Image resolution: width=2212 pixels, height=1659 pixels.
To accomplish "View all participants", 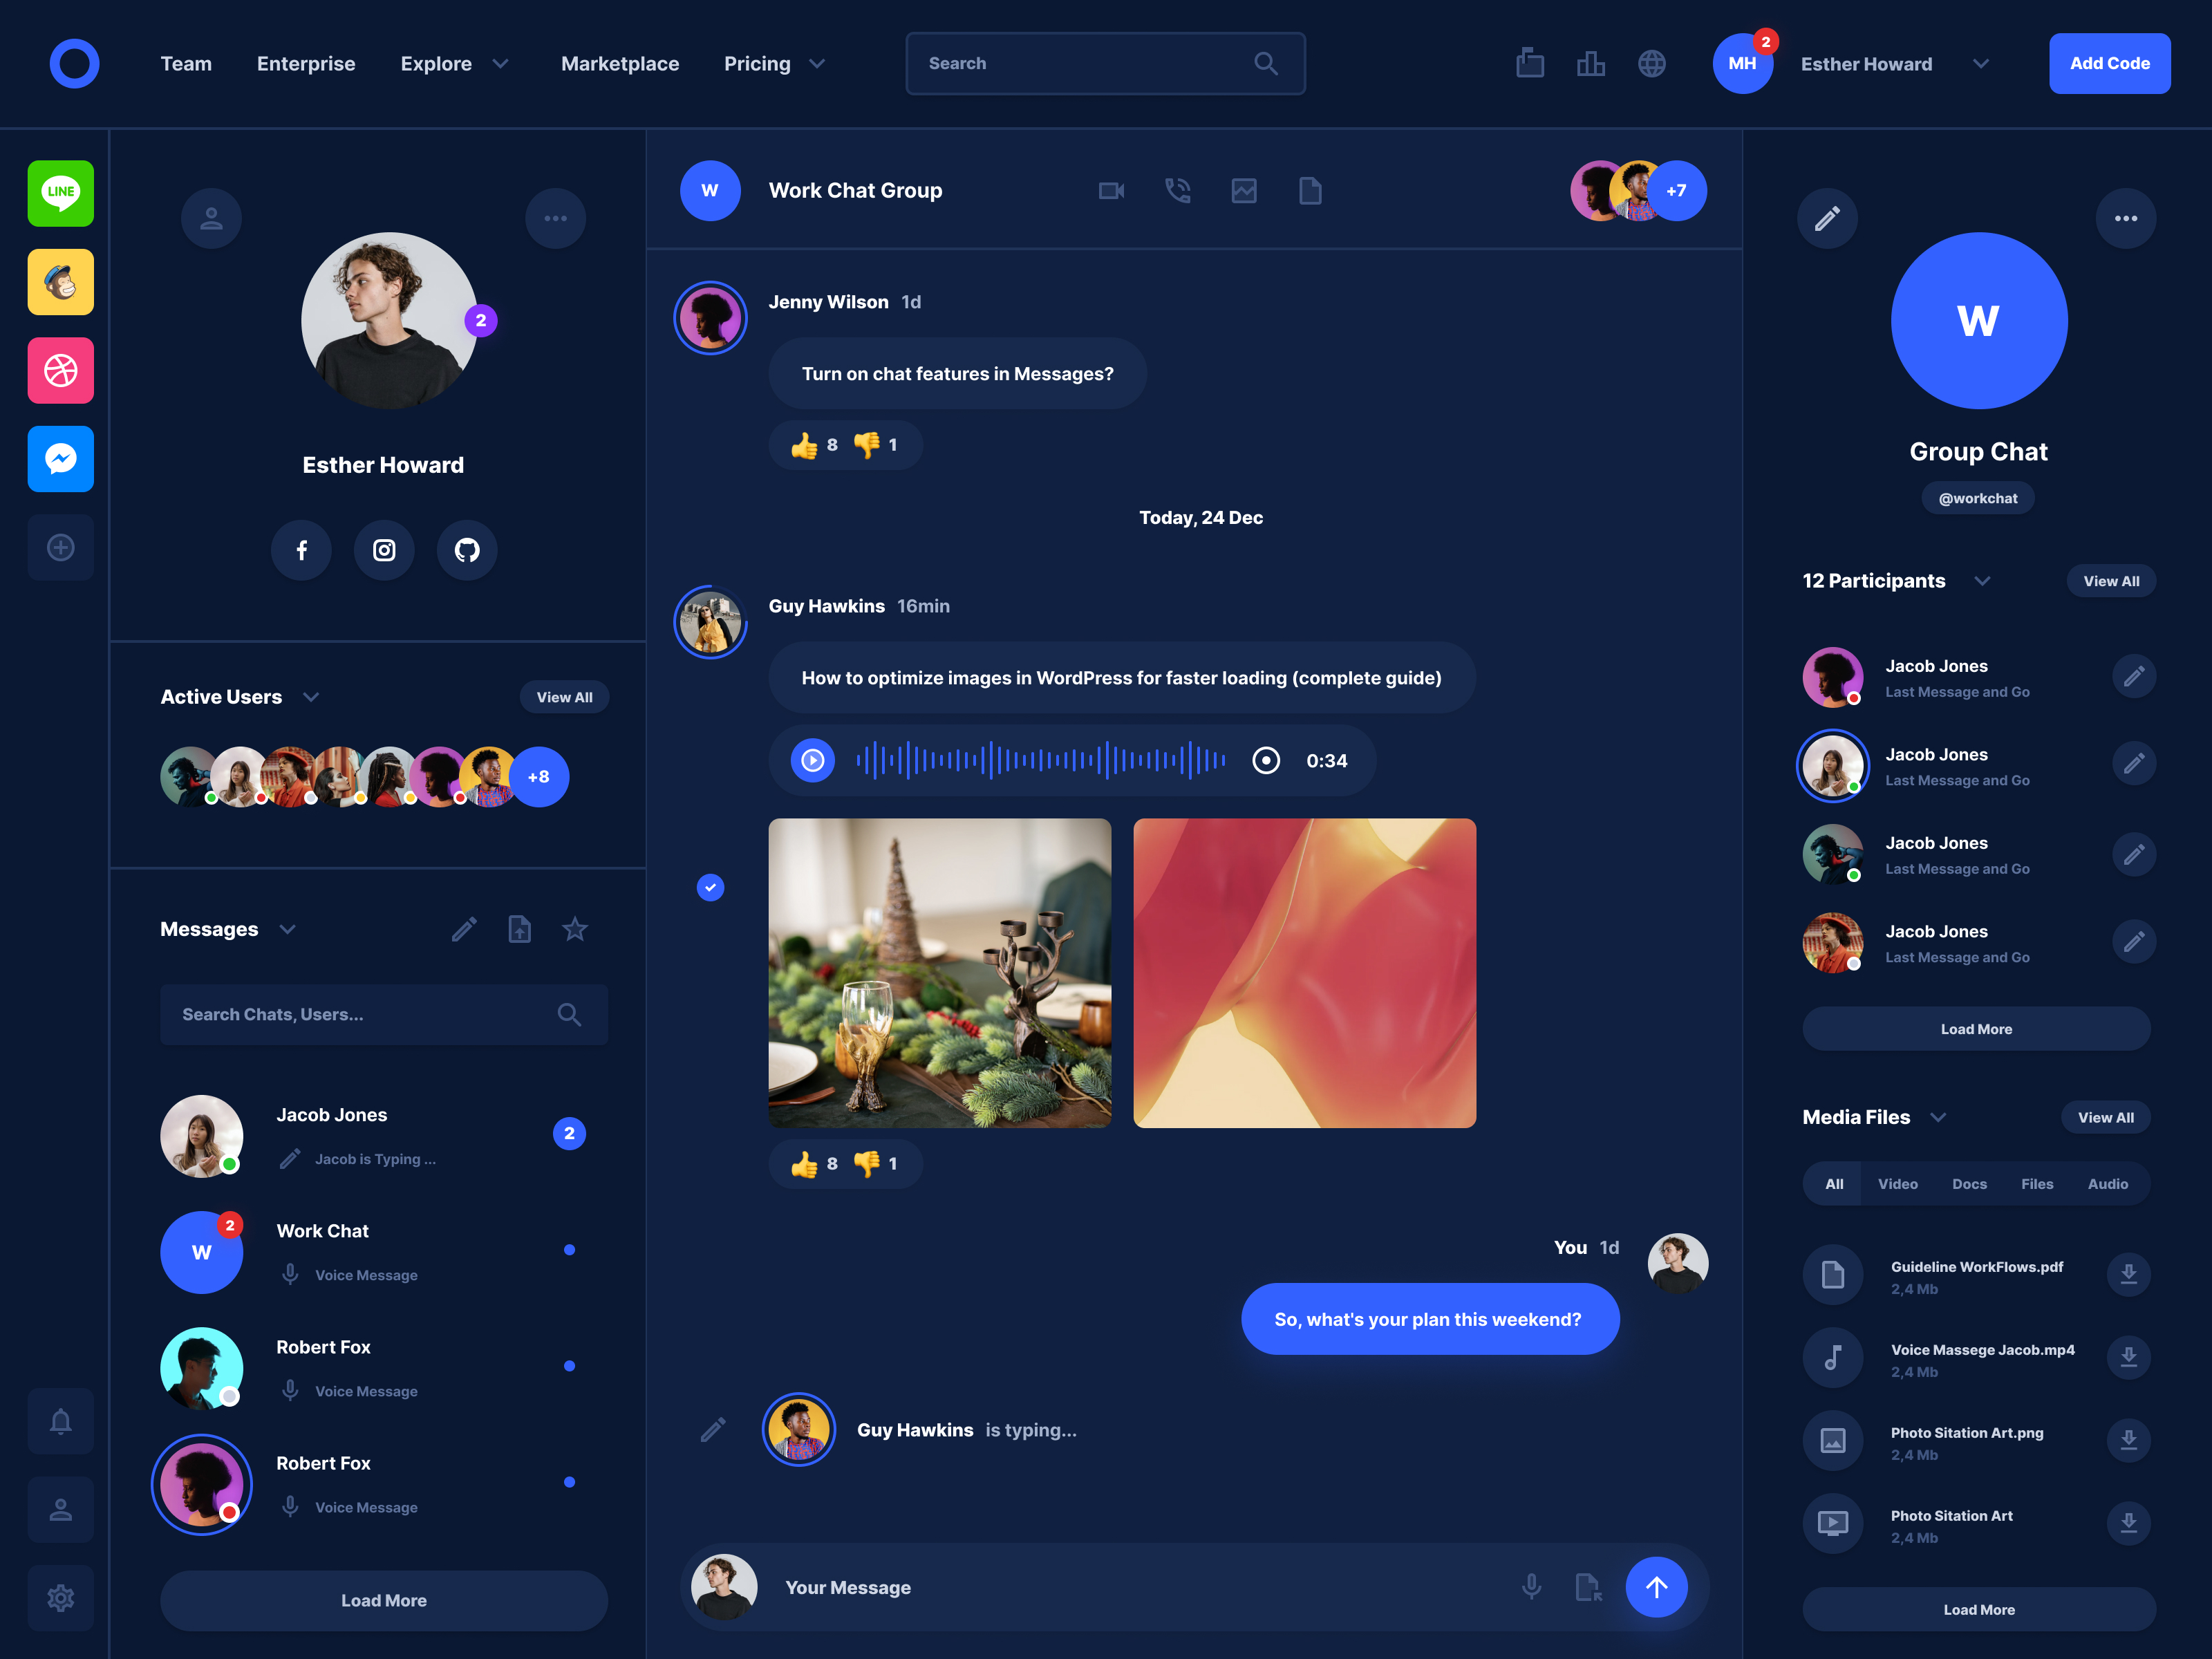I will pyautogui.click(x=2111, y=581).
